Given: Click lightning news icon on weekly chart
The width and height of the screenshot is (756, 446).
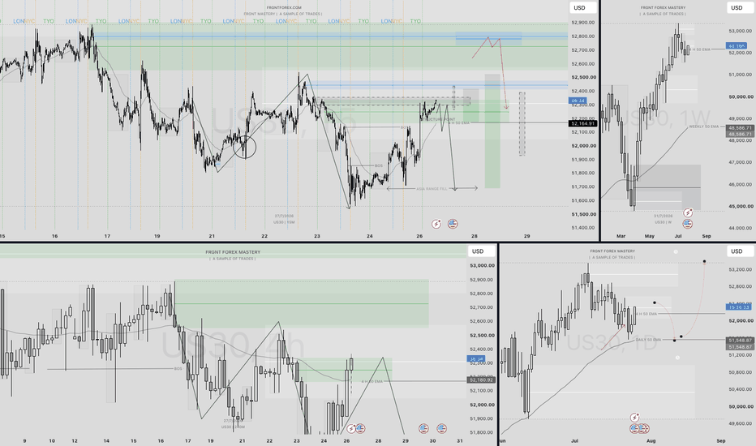Looking at the screenshot, I should (x=688, y=212).
